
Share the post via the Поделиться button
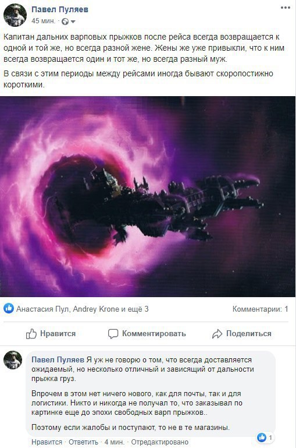[242, 334]
